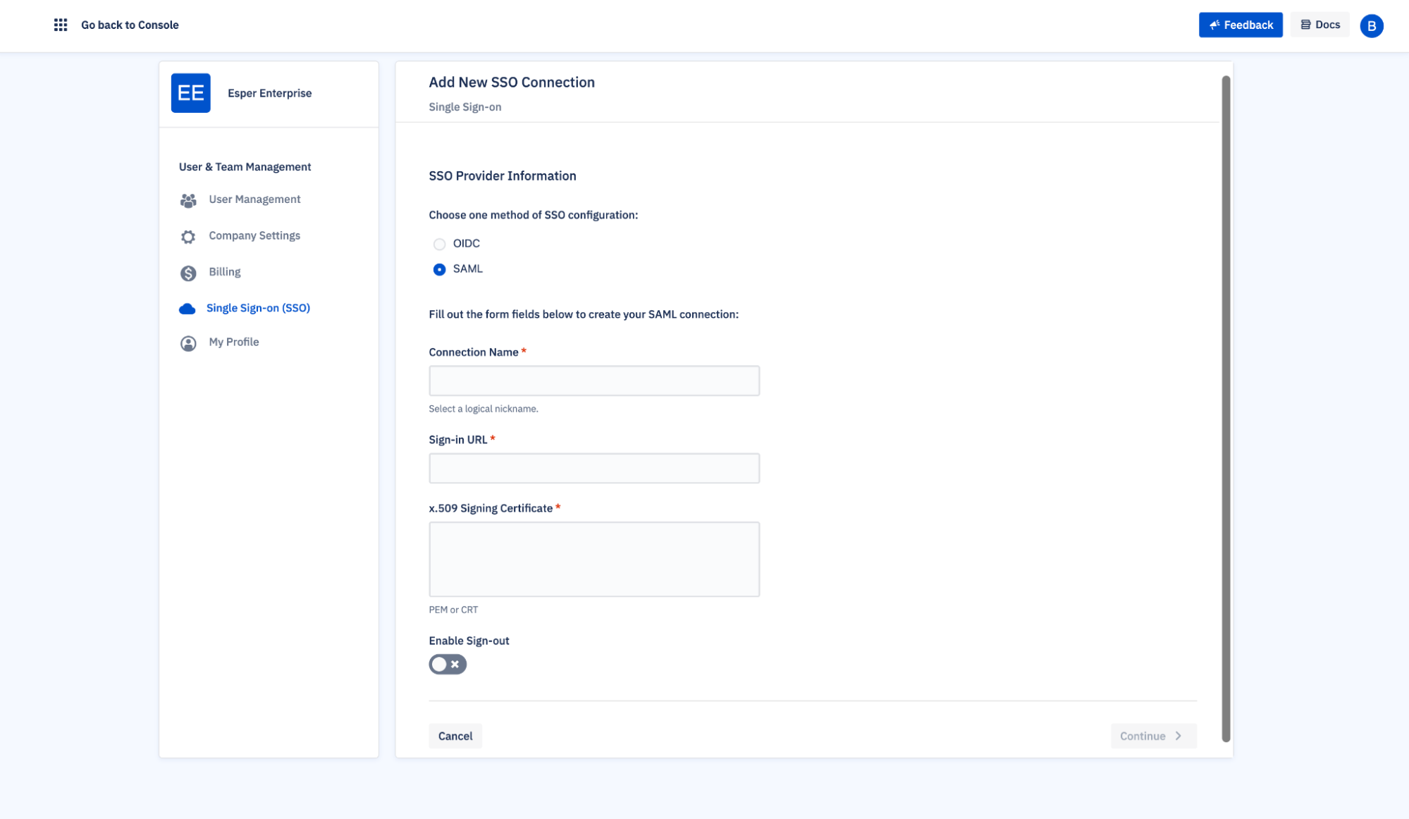Screen dimensions: 1409x819
Task: Click the User Management people icon
Action: pyautogui.click(x=187, y=199)
